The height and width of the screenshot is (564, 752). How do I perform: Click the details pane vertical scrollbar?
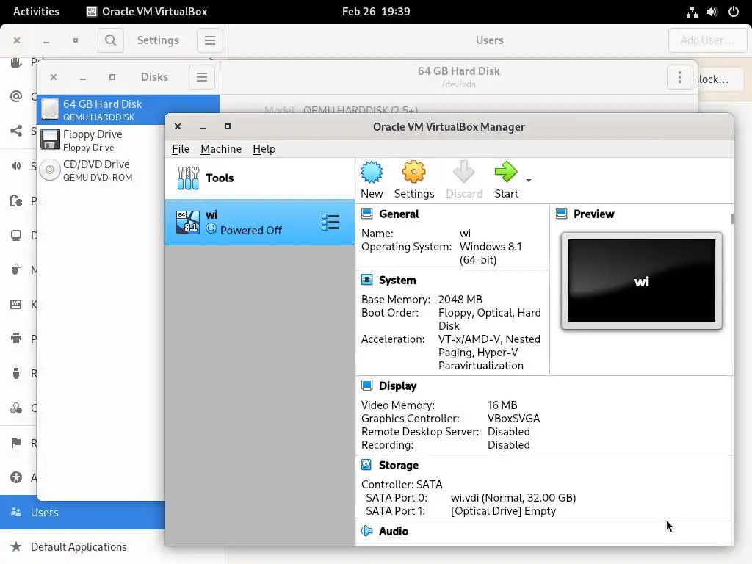[732, 219]
